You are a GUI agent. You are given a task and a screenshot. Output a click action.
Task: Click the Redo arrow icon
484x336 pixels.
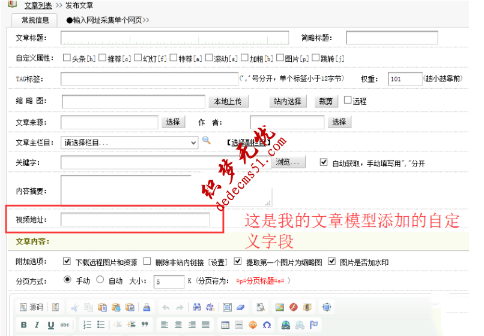180,307
